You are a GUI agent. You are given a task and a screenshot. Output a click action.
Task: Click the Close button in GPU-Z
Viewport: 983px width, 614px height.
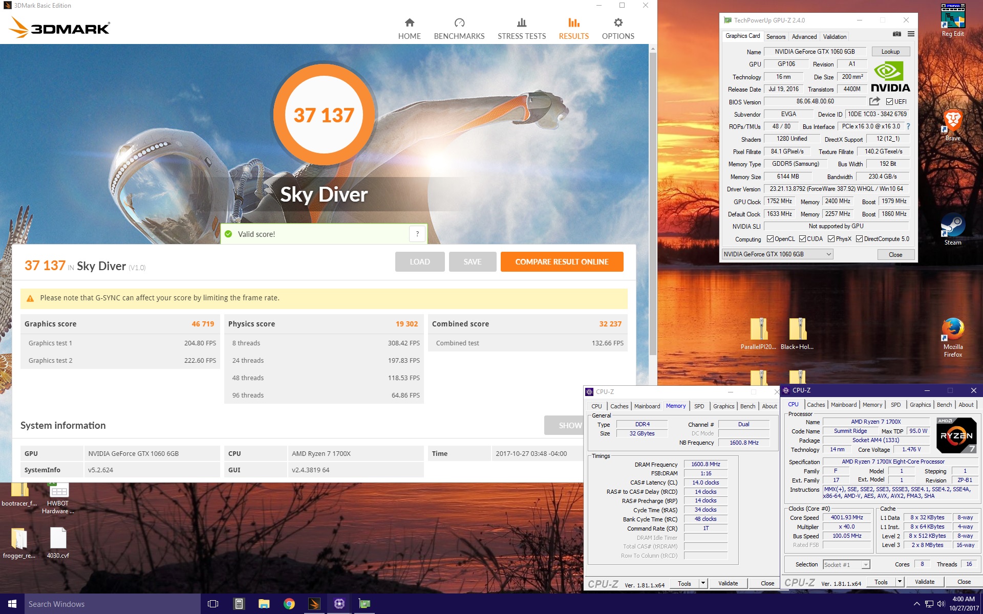[x=895, y=254]
